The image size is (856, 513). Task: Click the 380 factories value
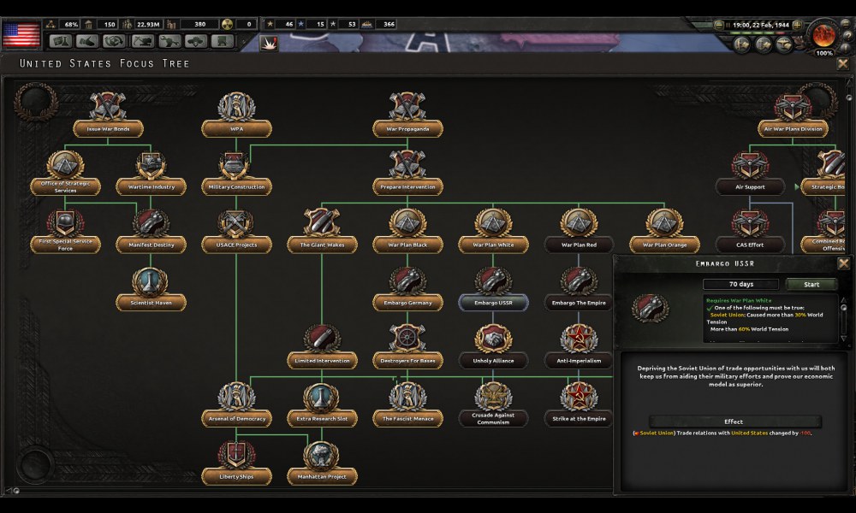(x=199, y=25)
